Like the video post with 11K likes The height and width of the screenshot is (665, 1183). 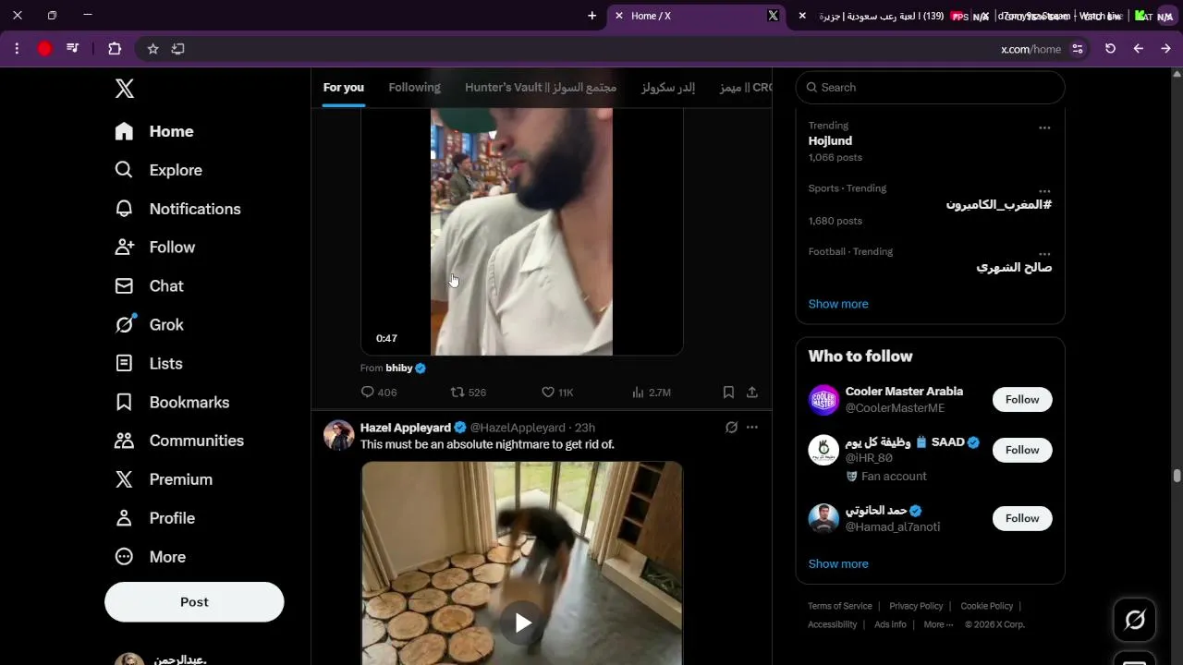click(x=557, y=393)
